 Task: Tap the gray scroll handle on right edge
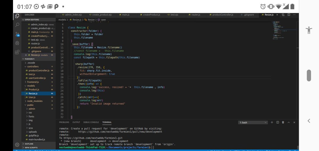[x=309, y=75]
